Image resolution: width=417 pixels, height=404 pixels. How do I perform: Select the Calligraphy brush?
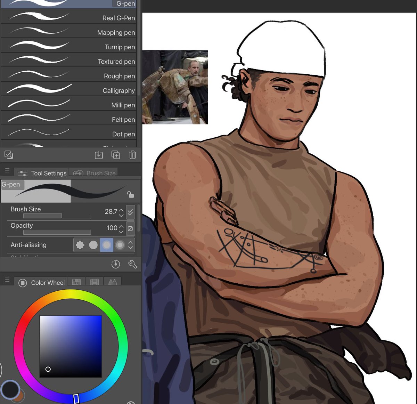[68, 89]
